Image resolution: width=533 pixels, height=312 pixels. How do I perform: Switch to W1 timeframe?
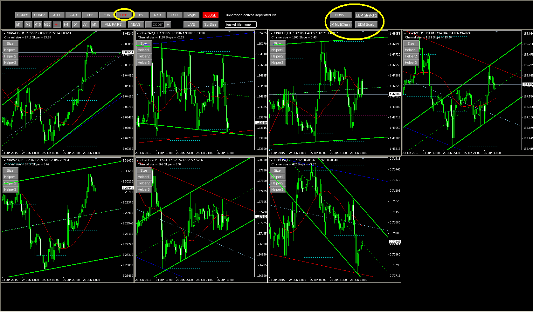[x=85, y=24]
